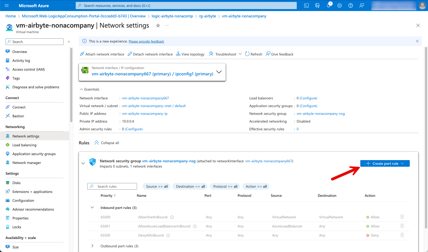Viewport: 428px width, 252px height.
Task: Open the portal hamburger menu
Action: [7, 6]
